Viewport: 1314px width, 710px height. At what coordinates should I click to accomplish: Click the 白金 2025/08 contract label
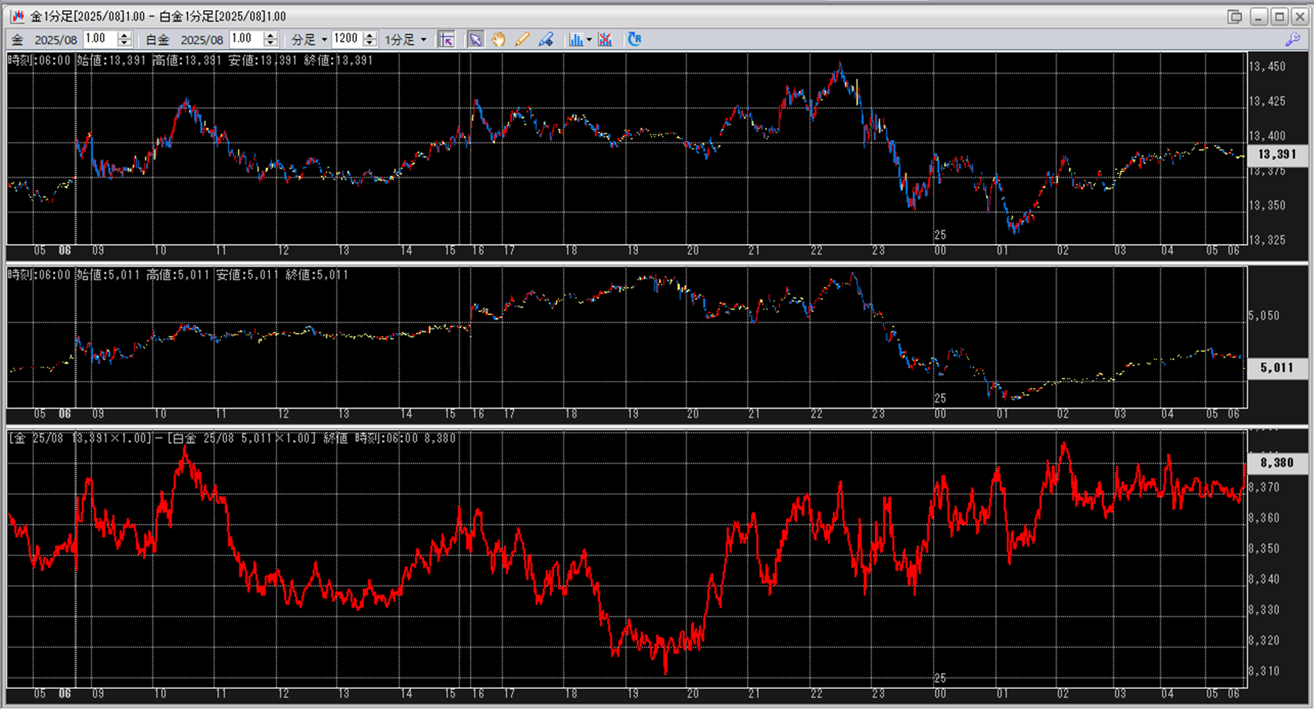click(x=184, y=40)
